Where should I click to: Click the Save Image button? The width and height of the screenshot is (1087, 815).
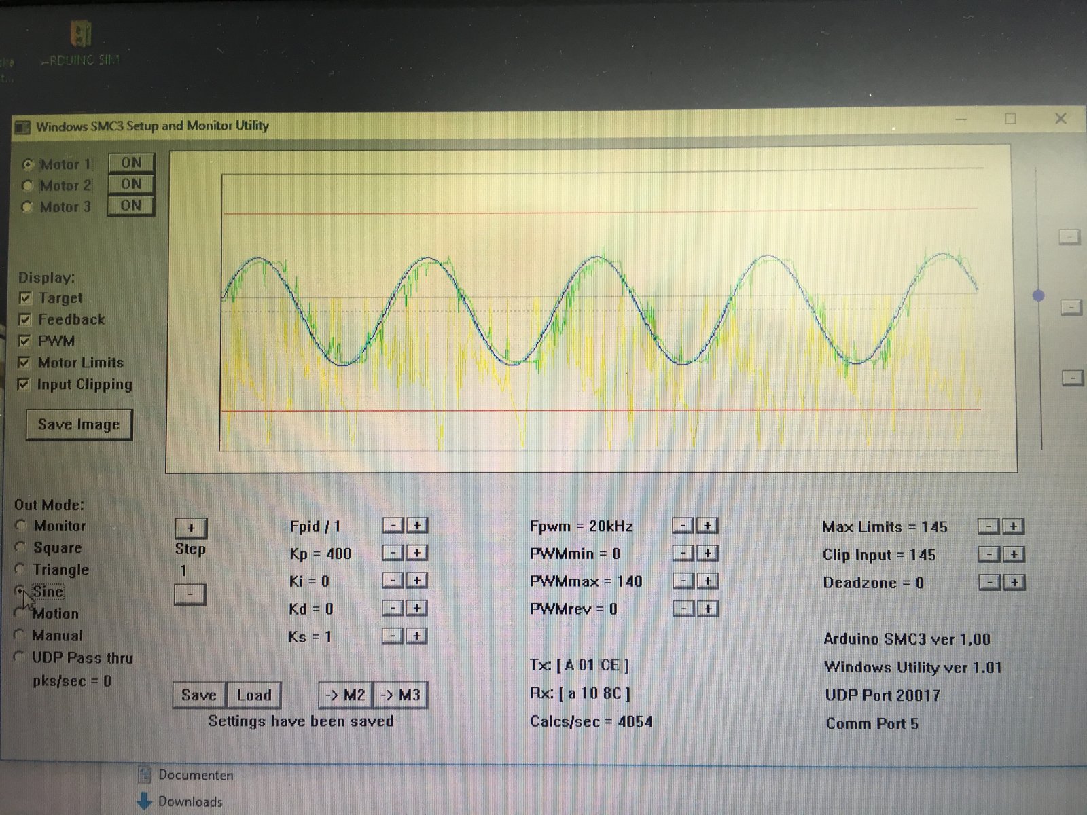pos(78,424)
